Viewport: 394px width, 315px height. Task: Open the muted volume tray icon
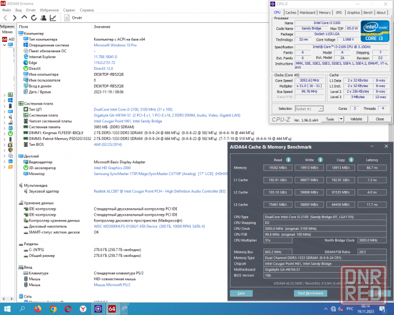[x=340, y=309]
